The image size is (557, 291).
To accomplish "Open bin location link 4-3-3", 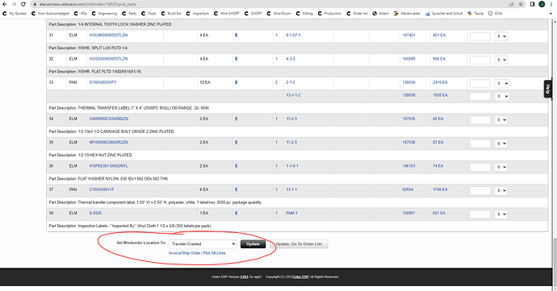I will pos(291,59).
